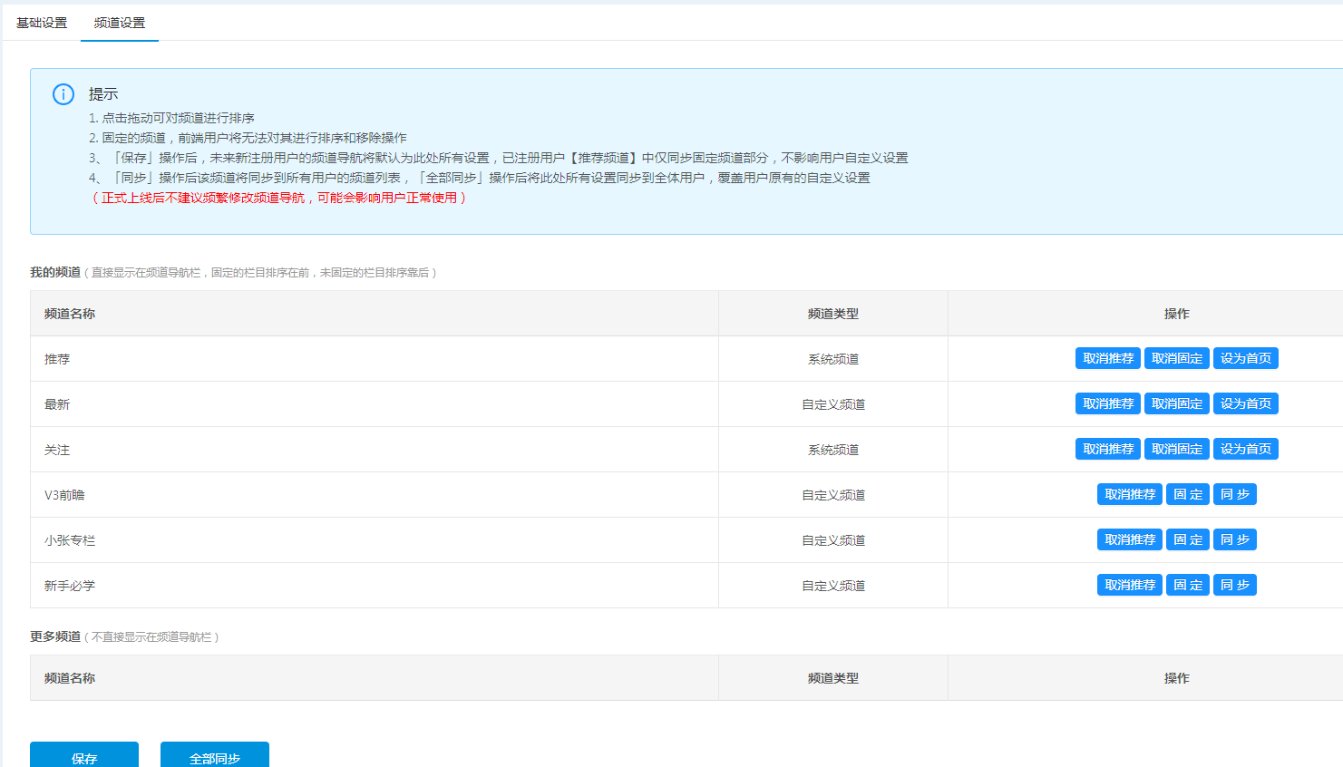Click the 提示 title text
Screen dimensions: 1343x767
pos(103,94)
